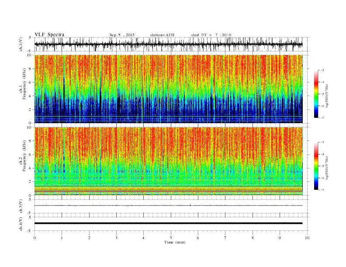The width and height of the screenshot is (346, 267).
Task: Click the "ch.4(V)" y-axis label
Action: tap(21, 224)
